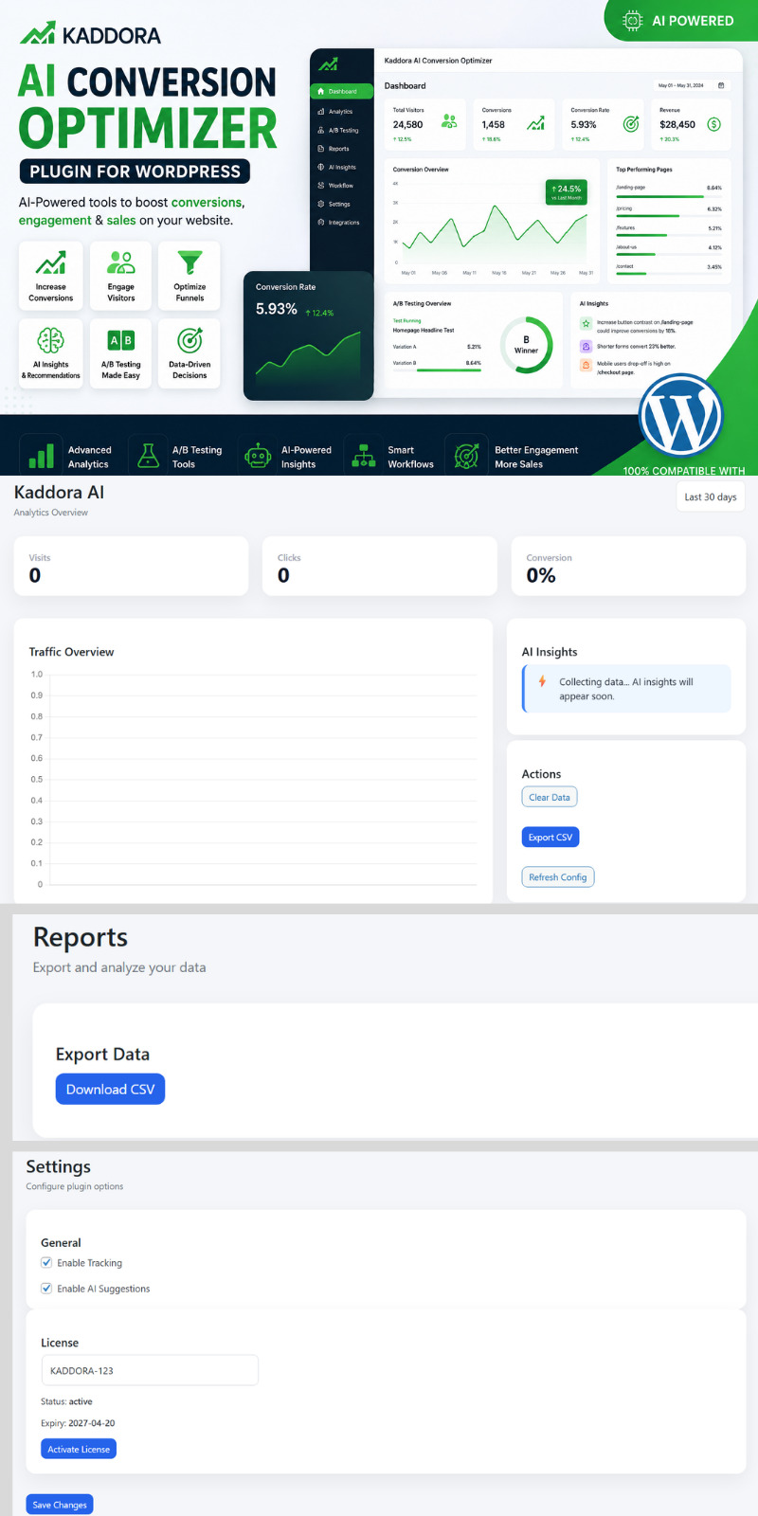Screen dimensions: 758x1516
Task: Click the WordPress logo badge
Action: pos(680,417)
